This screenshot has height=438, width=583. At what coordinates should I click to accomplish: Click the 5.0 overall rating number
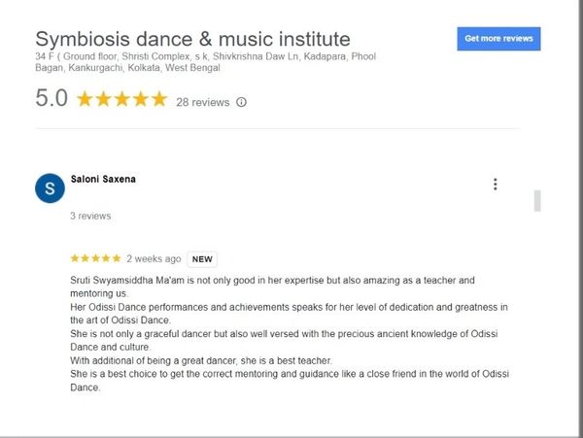[x=51, y=99]
